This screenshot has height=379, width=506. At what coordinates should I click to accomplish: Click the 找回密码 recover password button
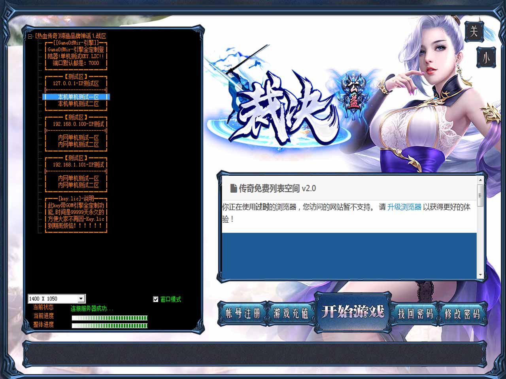click(415, 314)
